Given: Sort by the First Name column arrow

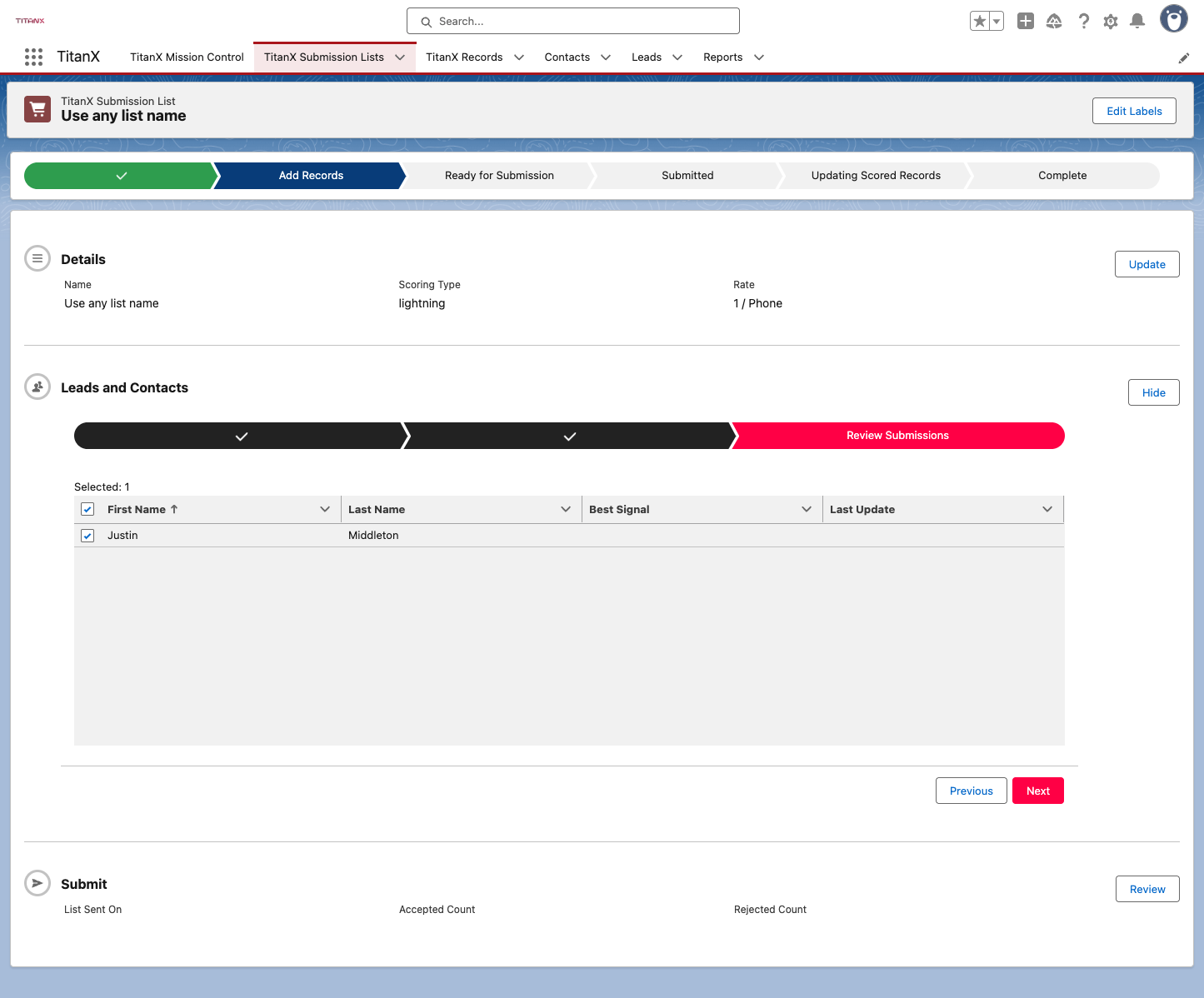Looking at the screenshot, I should [x=174, y=509].
